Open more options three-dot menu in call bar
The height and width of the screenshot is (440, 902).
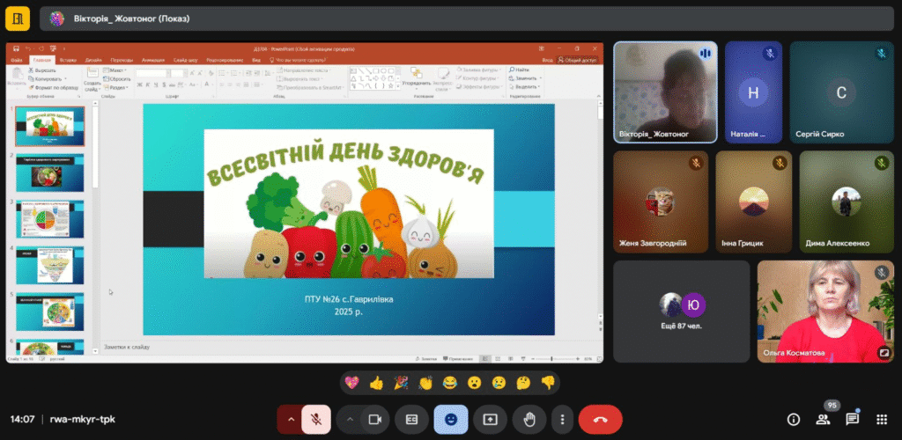(x=562, y=420)
